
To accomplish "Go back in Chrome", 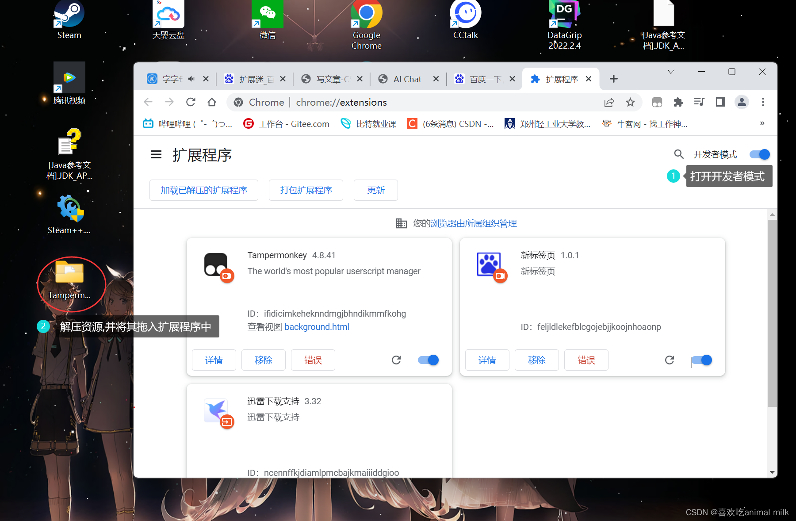I will coord(148,102).
